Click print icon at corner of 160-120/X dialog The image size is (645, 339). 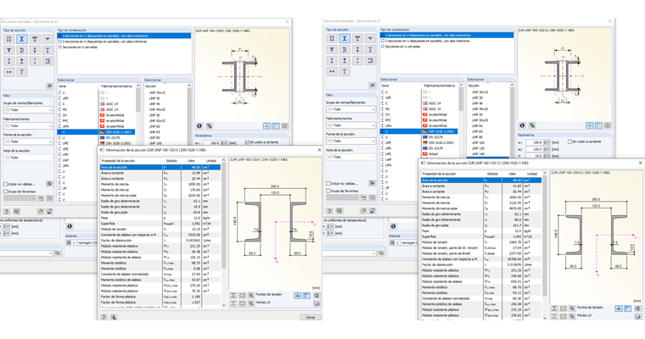(x=317, y=303)
